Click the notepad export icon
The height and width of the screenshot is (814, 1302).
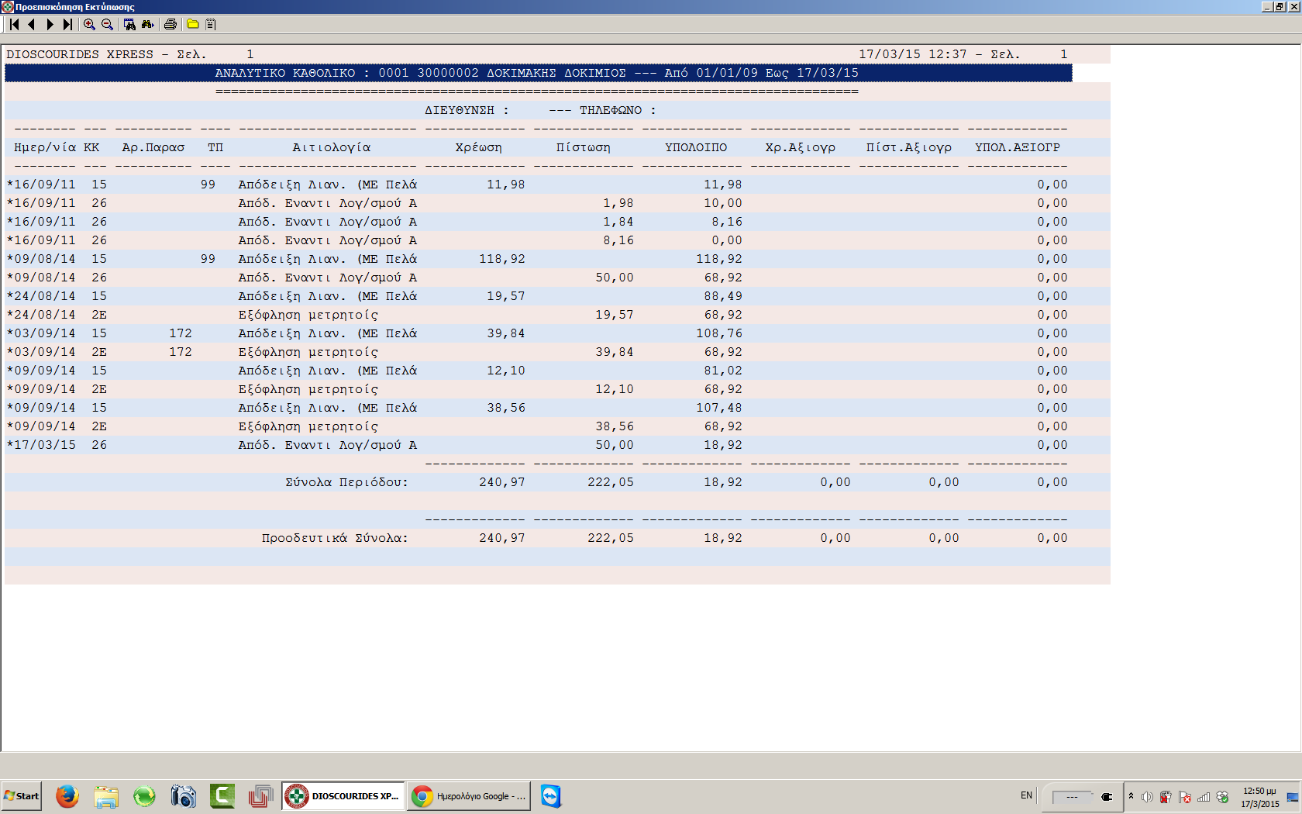[x=210, y=25]
